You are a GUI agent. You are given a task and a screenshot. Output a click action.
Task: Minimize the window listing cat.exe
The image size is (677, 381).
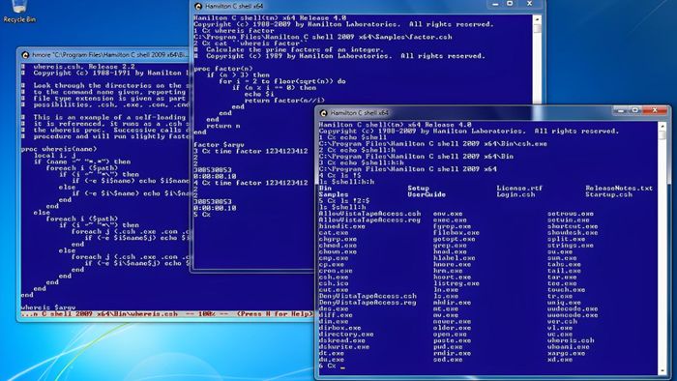point(621,111)
